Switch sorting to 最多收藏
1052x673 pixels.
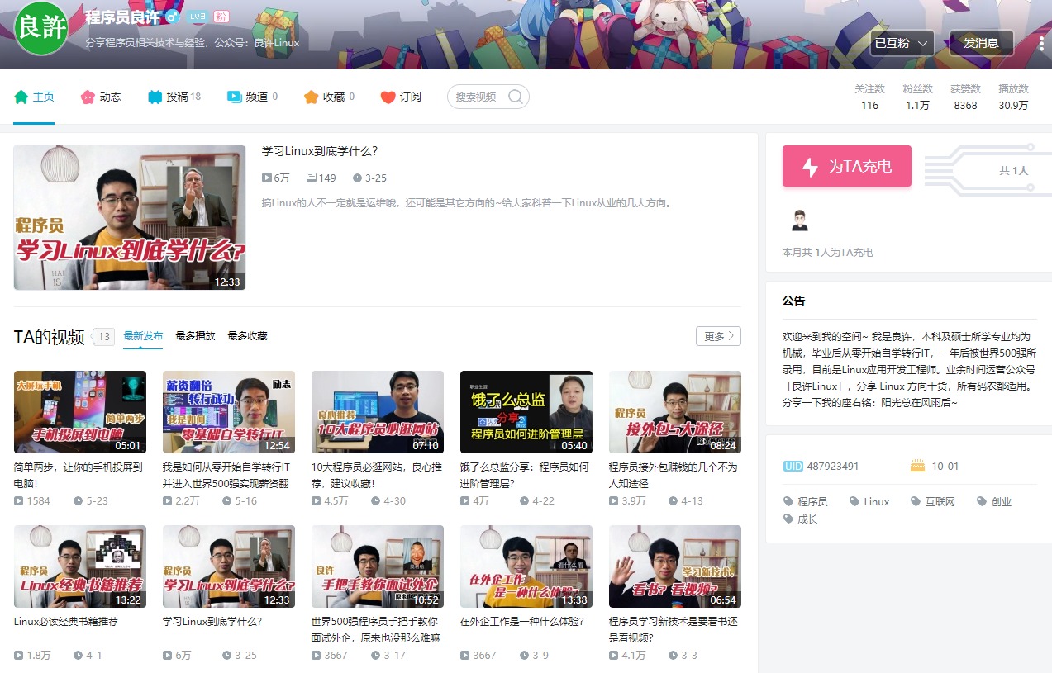247,336
